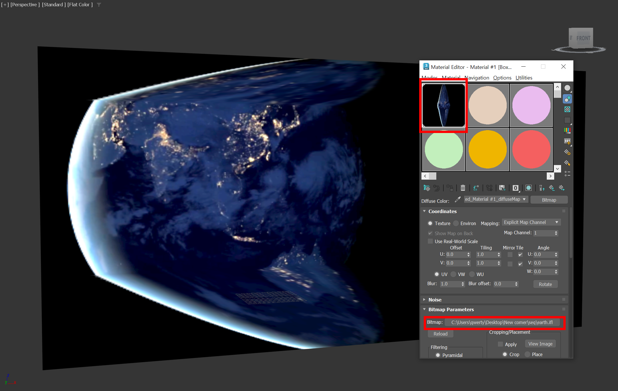The image size is (618, 391).
Task: Click the Video Color Check icon
Action: pyautogui.click(x=567, y=131)
